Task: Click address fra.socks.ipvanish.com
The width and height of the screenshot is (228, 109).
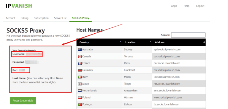Action: pyautogui.click(x=167, y=70)
